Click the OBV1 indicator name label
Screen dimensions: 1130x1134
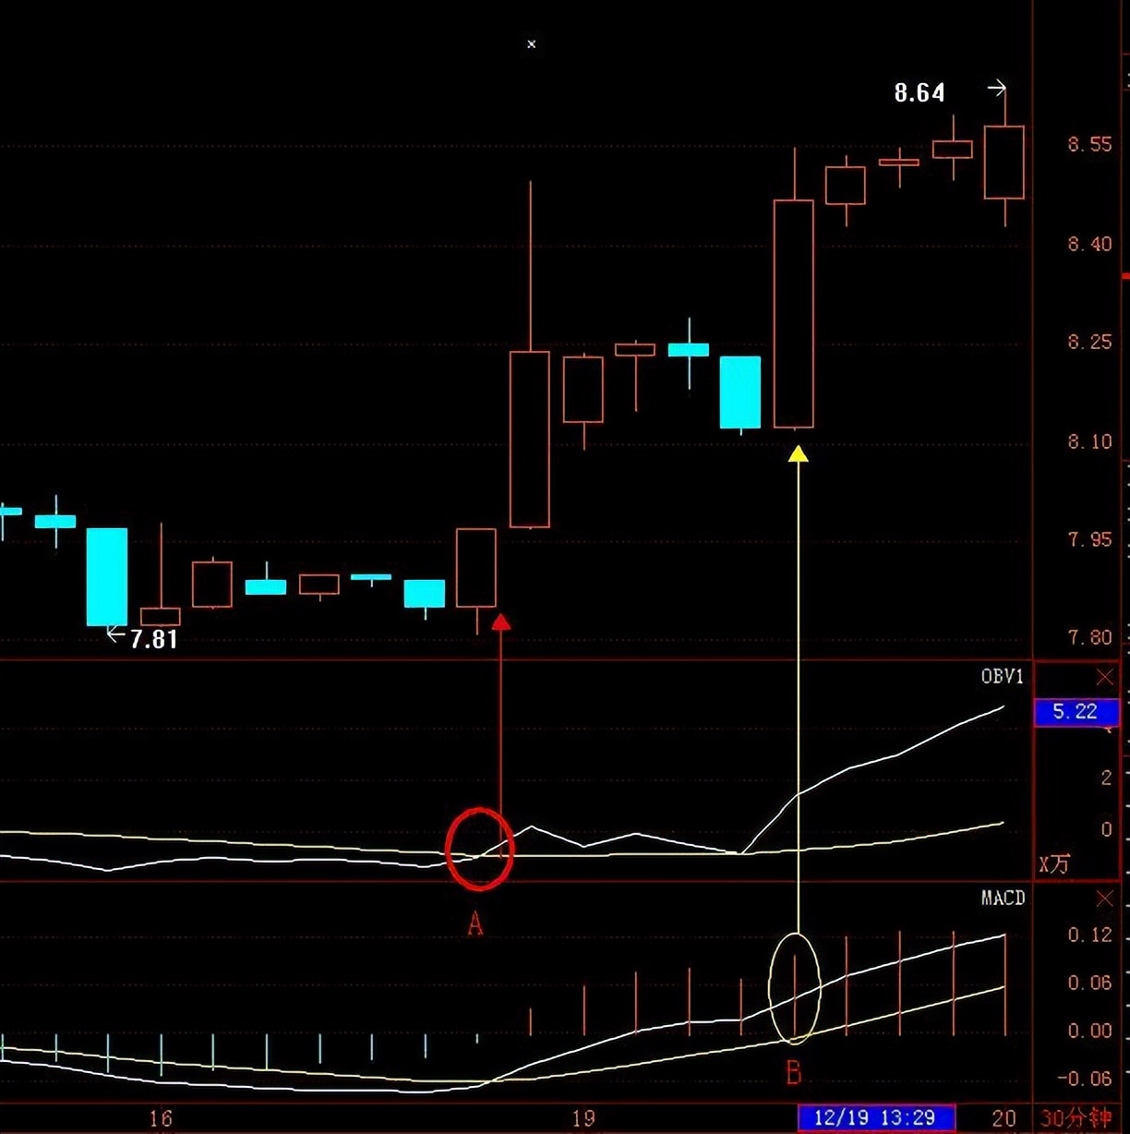[x=1002, y=677]
